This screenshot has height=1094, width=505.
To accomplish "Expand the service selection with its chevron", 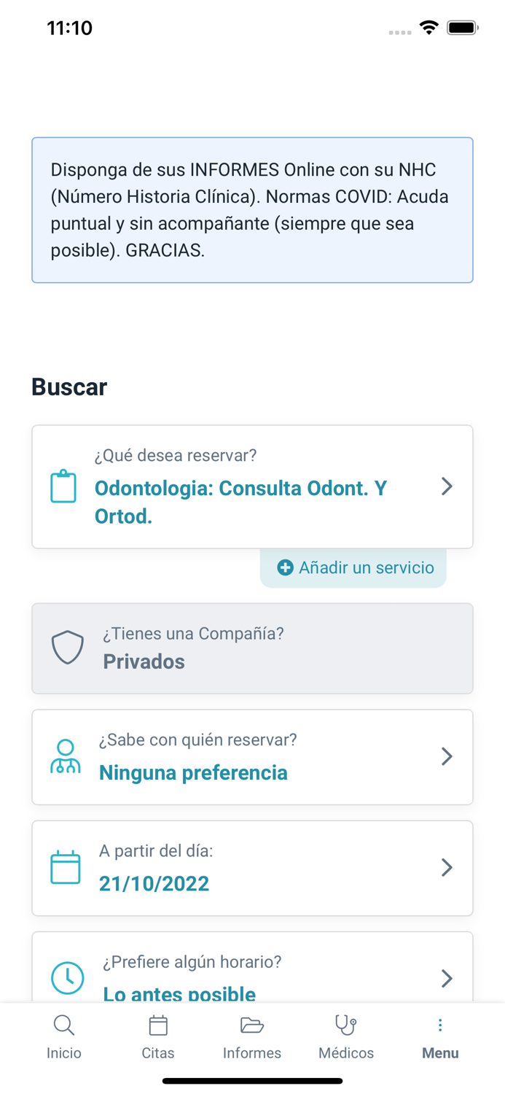I will (x=447, y=486).
